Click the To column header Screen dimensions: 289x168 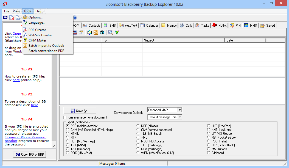pyautogui.click(x=122, y=40)
